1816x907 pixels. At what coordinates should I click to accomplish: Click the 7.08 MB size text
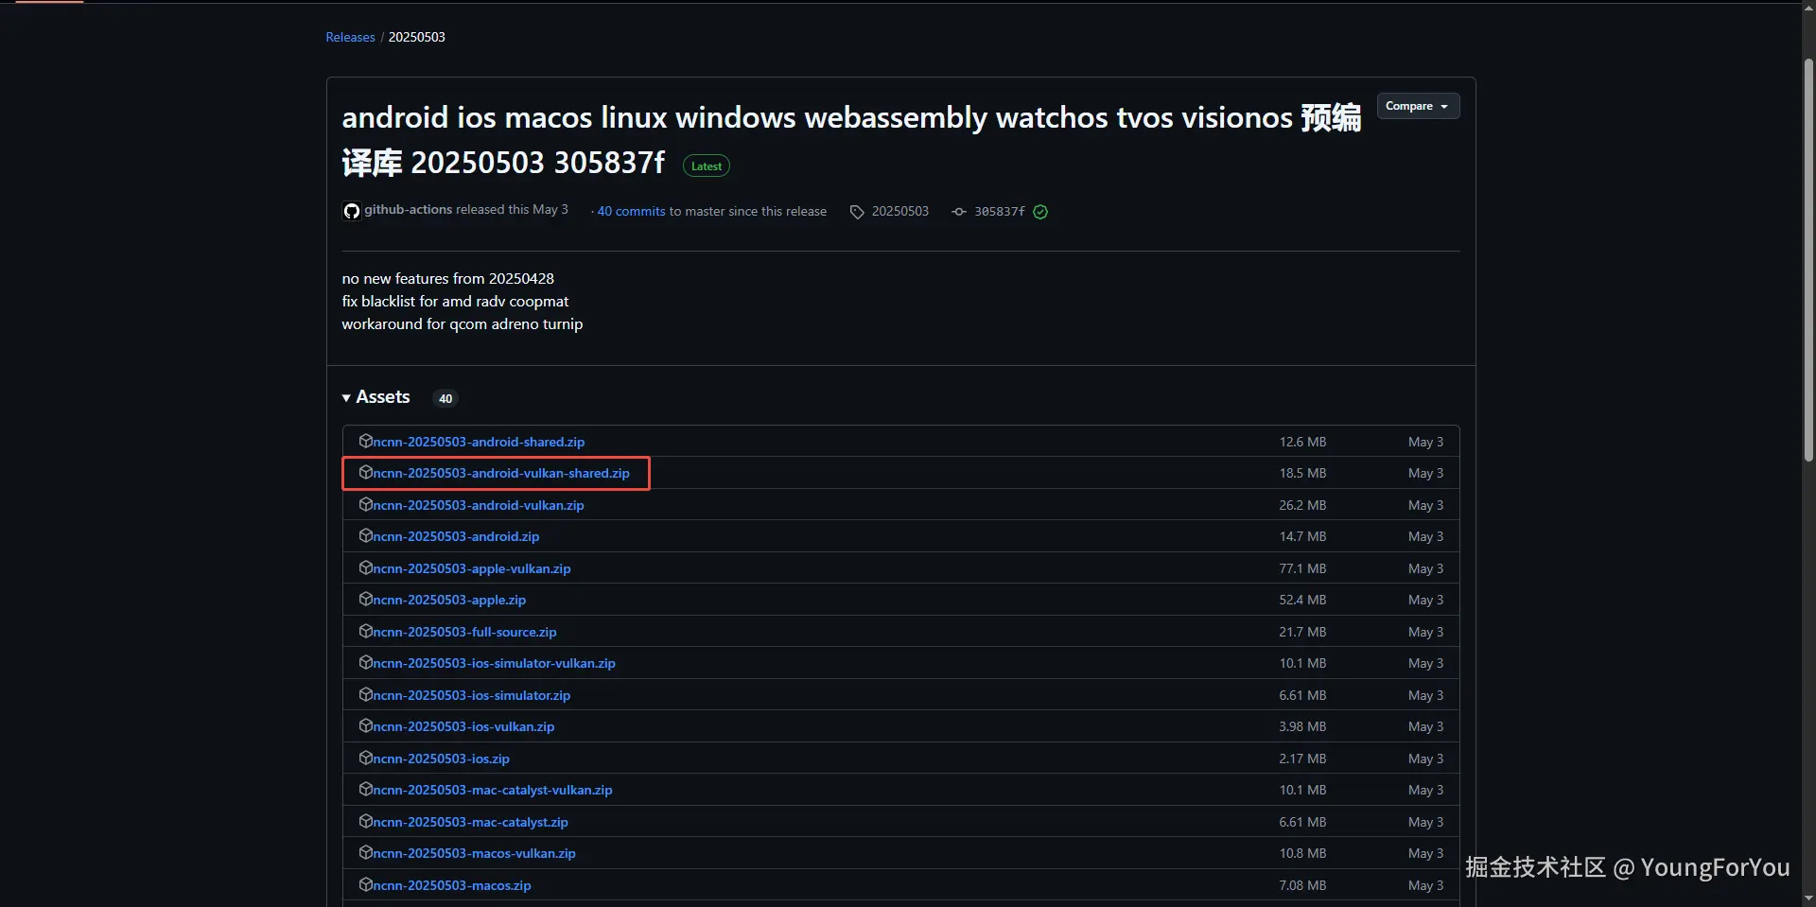tap(1302, 885)
